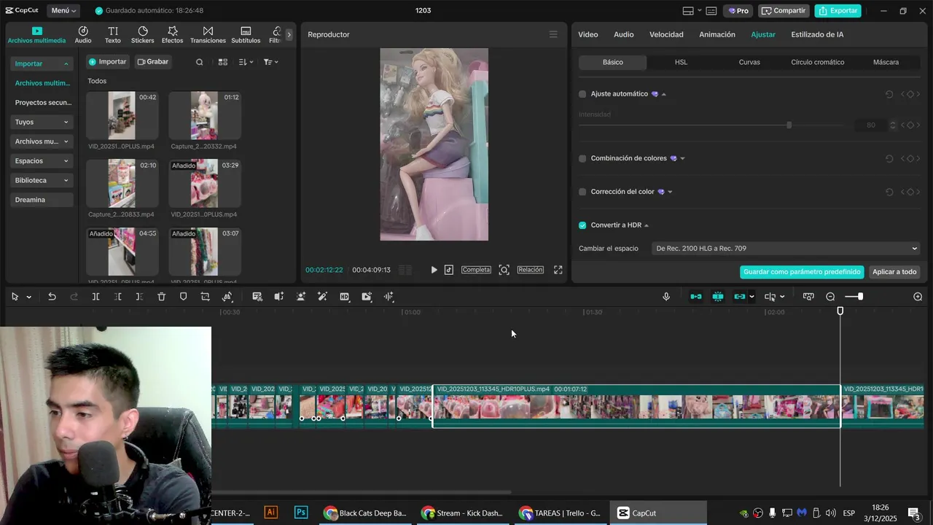
Task: Click the undo arrow in timeline toolbar
Action: (x=52, y=297)
